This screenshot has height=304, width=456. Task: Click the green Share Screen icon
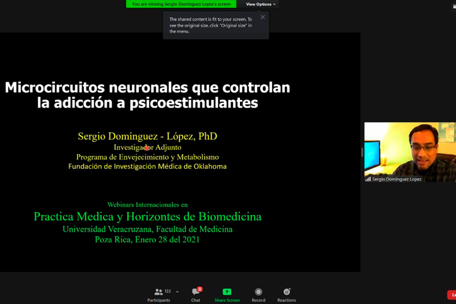[x=227, y=292]
